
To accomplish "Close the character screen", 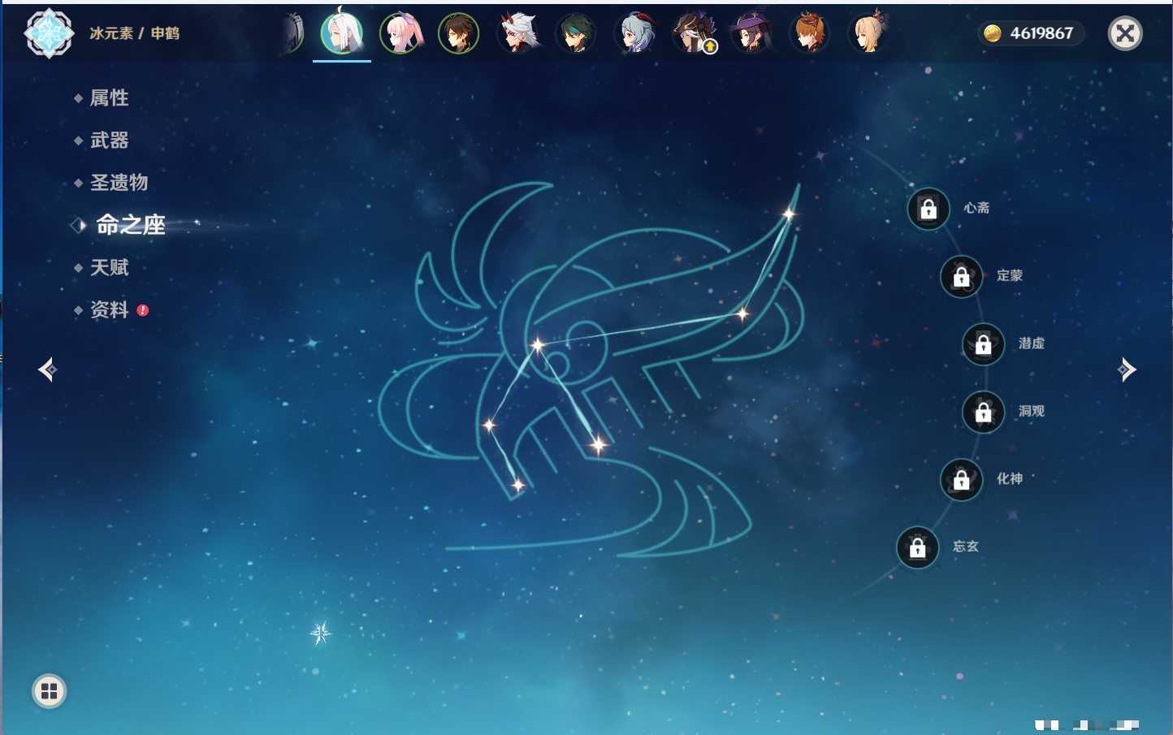I will [1125, 33].
